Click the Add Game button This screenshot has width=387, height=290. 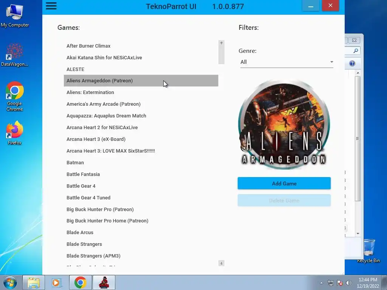pos(284,183)
